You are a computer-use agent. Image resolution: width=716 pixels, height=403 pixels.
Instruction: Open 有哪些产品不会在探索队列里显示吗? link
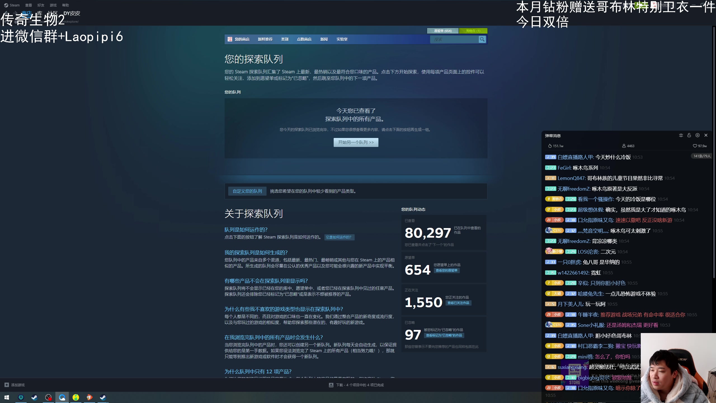click(x=266, y=281)
